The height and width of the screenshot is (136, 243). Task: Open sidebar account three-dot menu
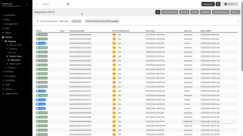[x=27, y=5]
